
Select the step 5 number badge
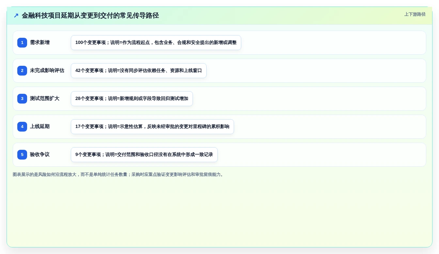click(x=22, y=155)
